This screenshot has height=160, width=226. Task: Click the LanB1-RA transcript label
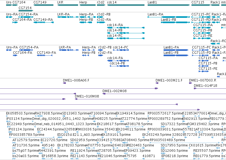click(156, 14)
